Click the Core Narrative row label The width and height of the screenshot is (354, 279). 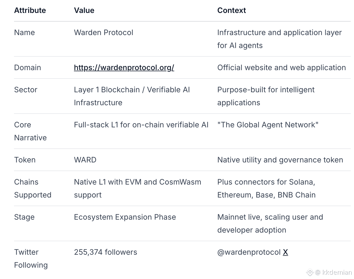tap(30, 131)
